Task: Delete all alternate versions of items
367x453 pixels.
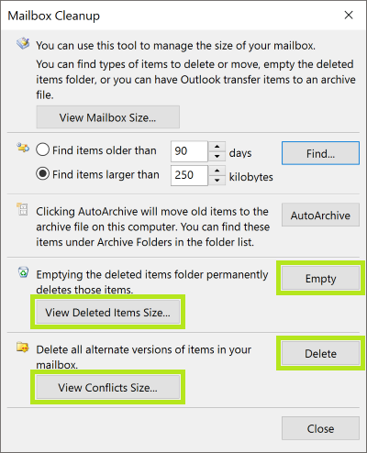Action: [320, 353]
